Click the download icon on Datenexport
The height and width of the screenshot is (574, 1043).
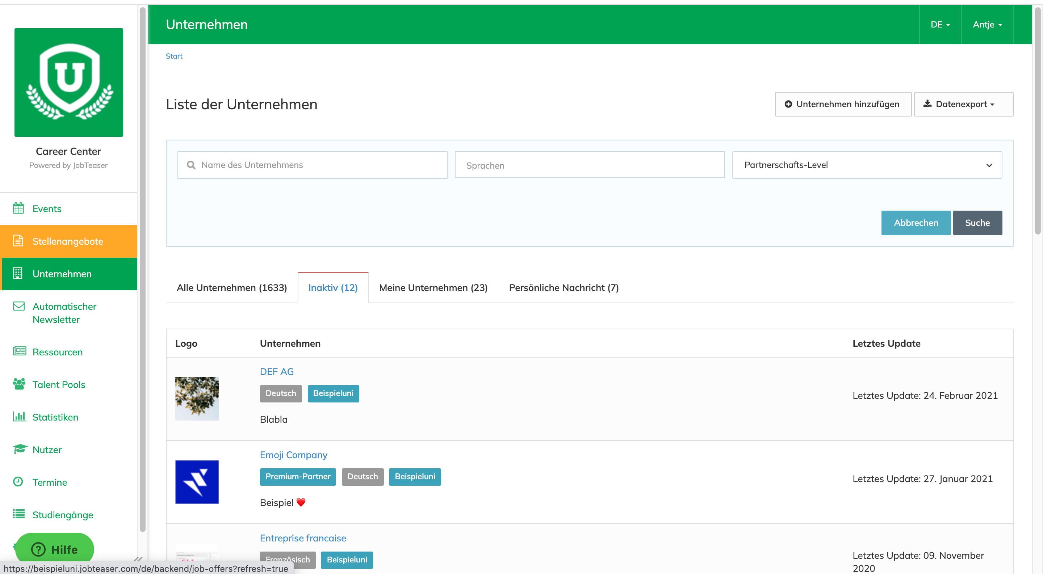pyautogui.click(x=927, y=104)
